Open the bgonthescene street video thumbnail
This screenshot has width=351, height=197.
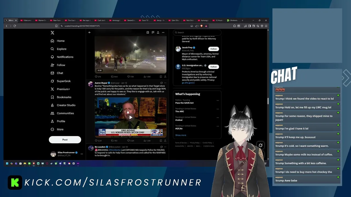click(131, 55)
